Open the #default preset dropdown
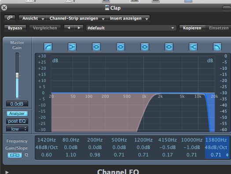Viewport: 231px width, 174px height. click(x=131, y=28)
